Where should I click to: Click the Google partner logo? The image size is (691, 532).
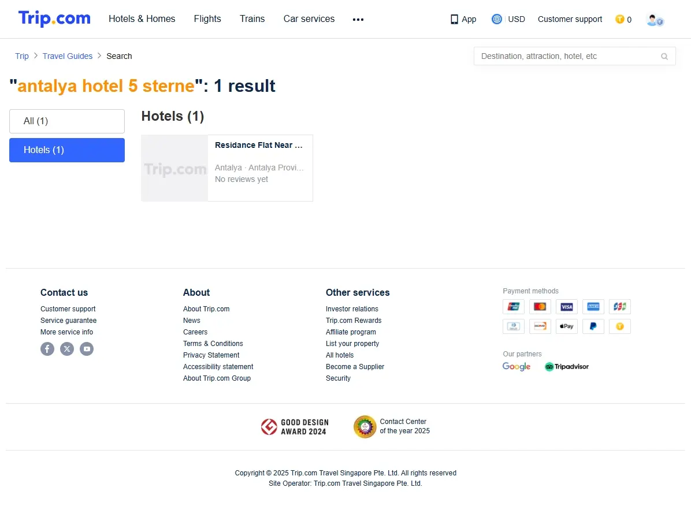coord(517,367)
